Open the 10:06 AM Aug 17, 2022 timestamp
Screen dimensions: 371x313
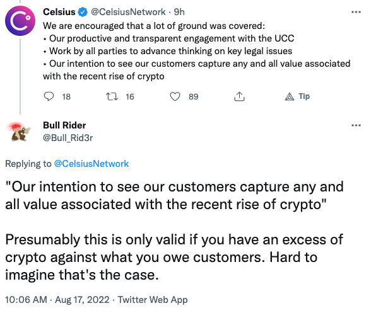57,300
